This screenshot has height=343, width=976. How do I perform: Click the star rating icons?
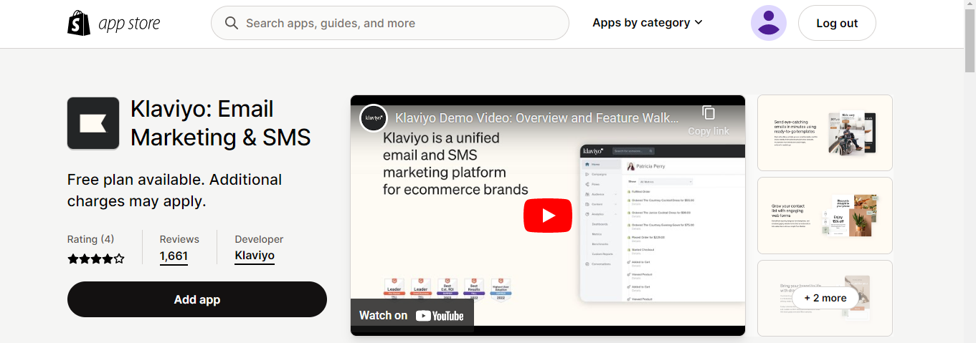coord(96,259)
